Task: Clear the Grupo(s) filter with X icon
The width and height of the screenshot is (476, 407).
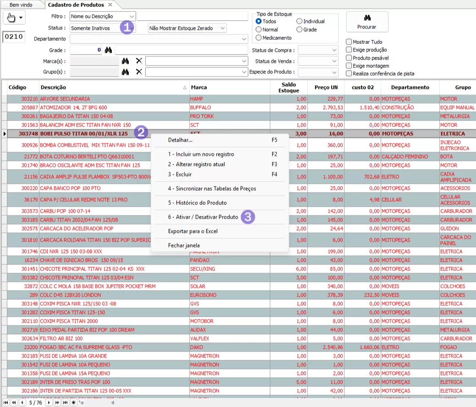Action: 139,72
